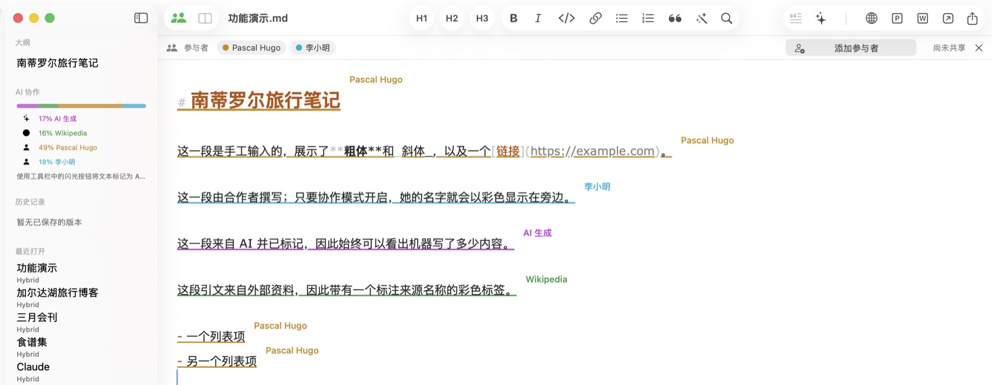The image size is (992, 385).
Task: Insert a bulleted list
Action: click(x=622, y=18)
